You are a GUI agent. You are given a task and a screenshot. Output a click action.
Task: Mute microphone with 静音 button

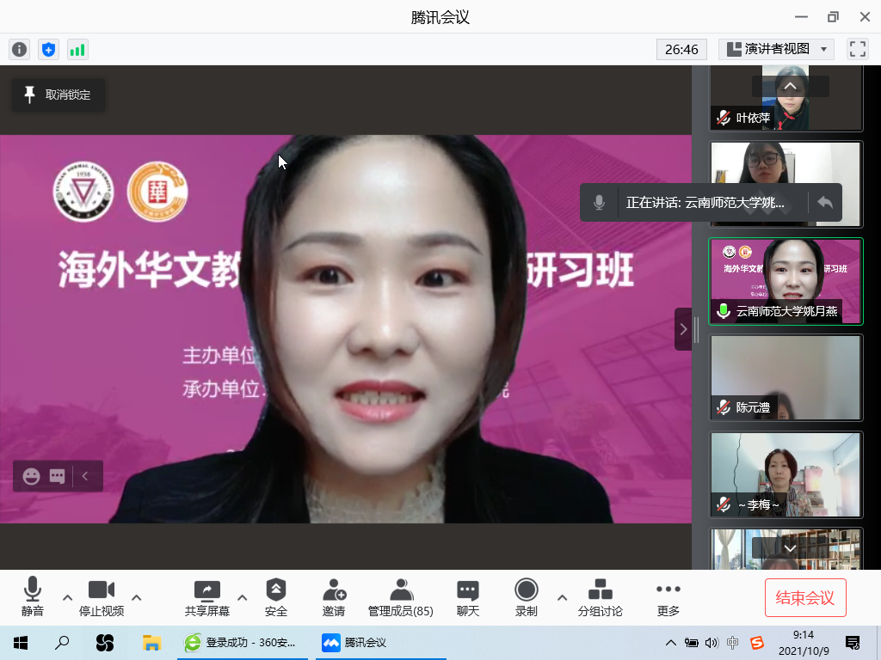click(x=33, y=597)
